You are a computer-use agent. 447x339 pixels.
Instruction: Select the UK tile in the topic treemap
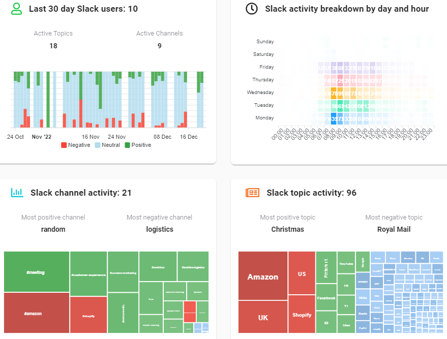262,317
